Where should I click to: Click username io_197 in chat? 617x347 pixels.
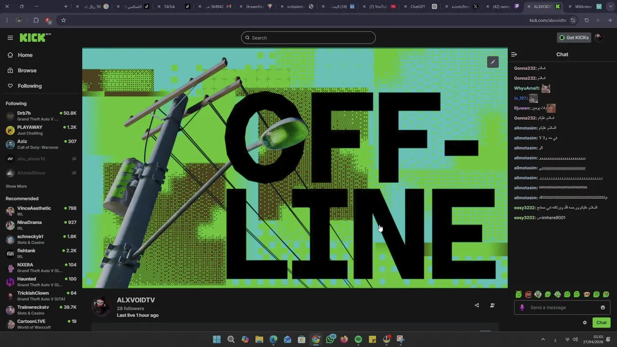(x=521, y=98)
